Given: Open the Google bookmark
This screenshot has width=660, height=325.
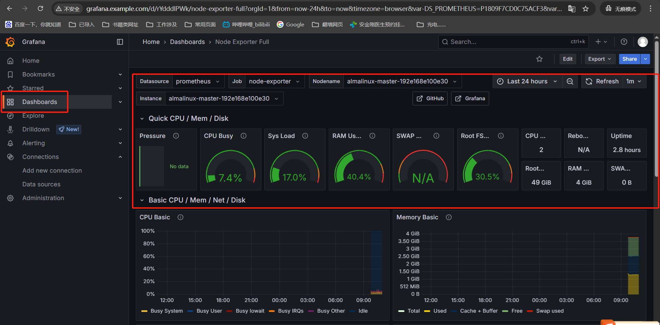Looking at the screenshot, I should (x=291, y=25).
